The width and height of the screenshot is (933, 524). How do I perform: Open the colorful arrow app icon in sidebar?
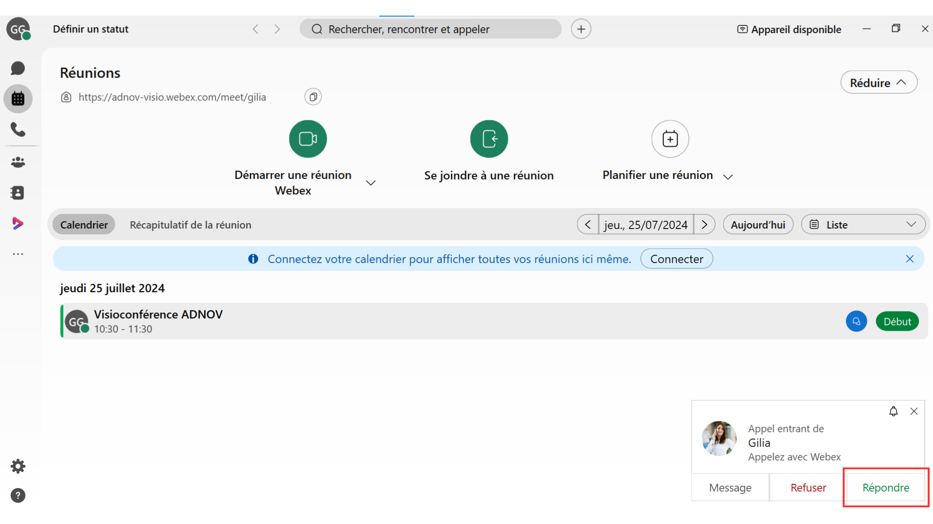[18, 223]
